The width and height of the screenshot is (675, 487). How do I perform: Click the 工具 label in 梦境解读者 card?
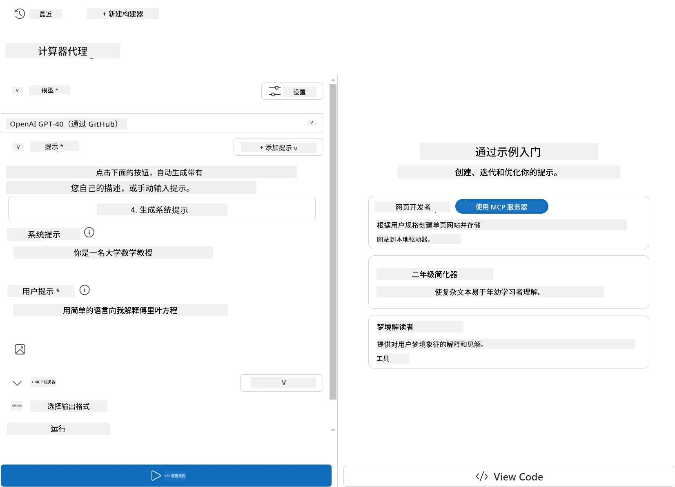[383, 358]
